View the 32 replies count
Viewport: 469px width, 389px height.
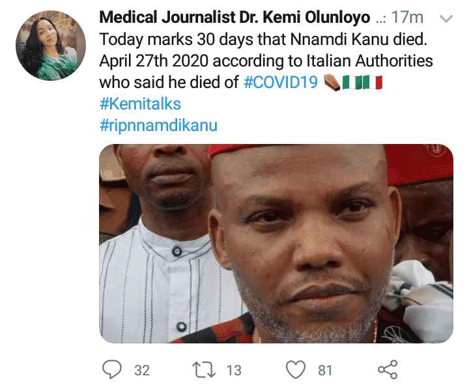point(141,370)
